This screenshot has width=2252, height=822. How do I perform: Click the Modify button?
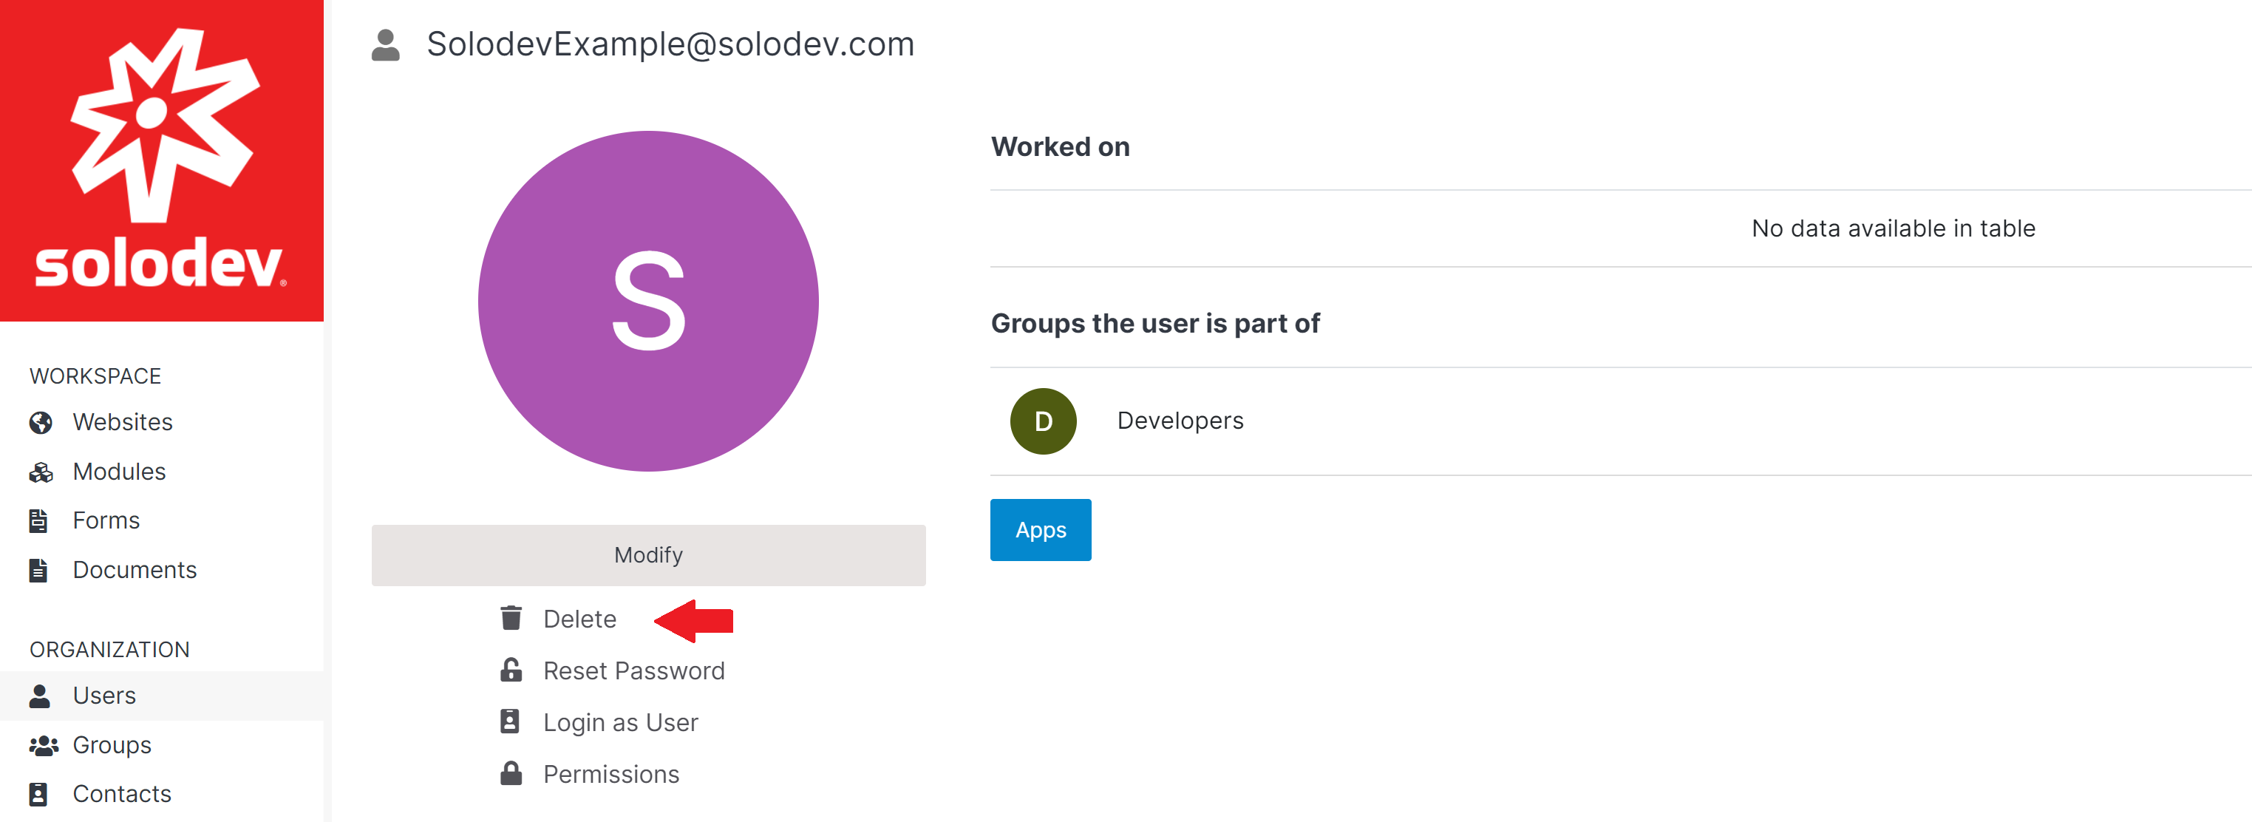[x=647, y=555]
